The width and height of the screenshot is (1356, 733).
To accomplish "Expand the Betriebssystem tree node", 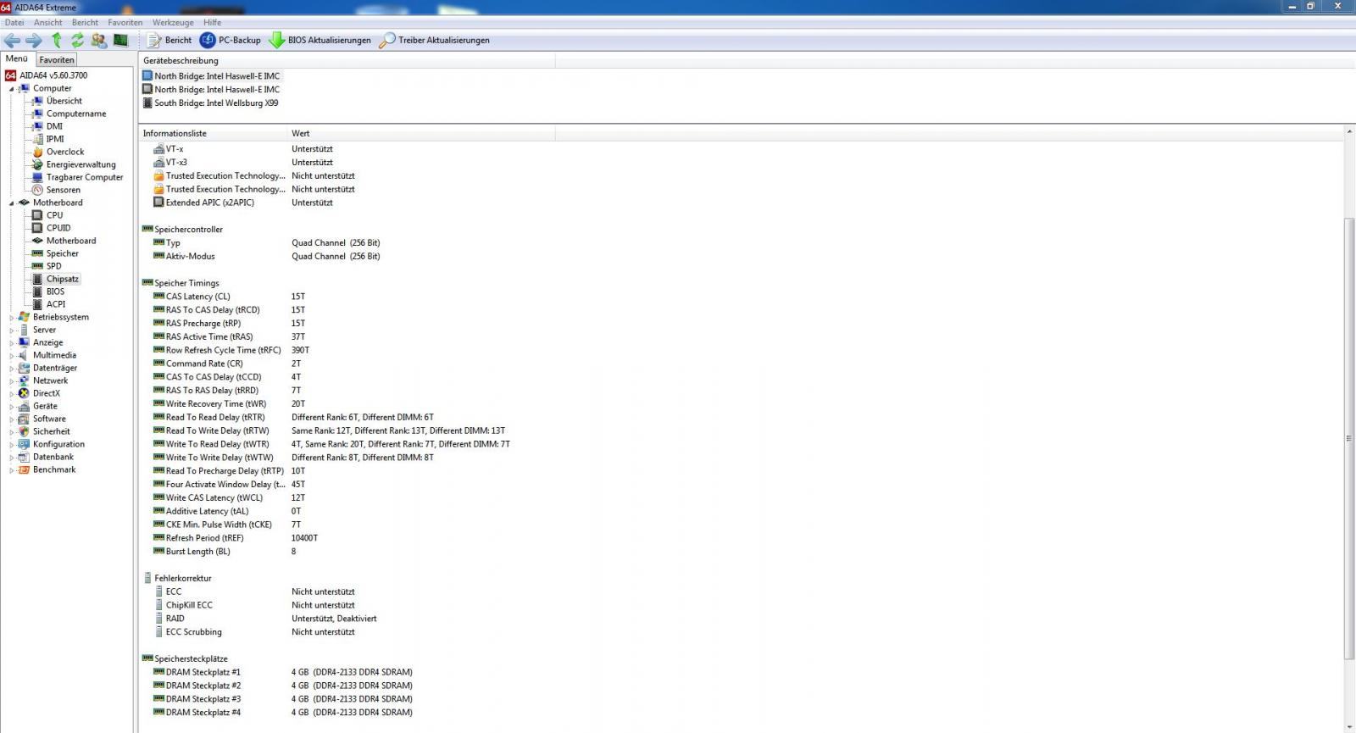I will (12, 317).
